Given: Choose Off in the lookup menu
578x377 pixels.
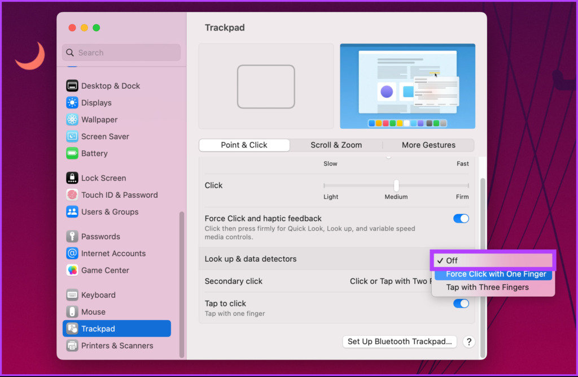Looking at the screenshot, I should tap(493, 261).
